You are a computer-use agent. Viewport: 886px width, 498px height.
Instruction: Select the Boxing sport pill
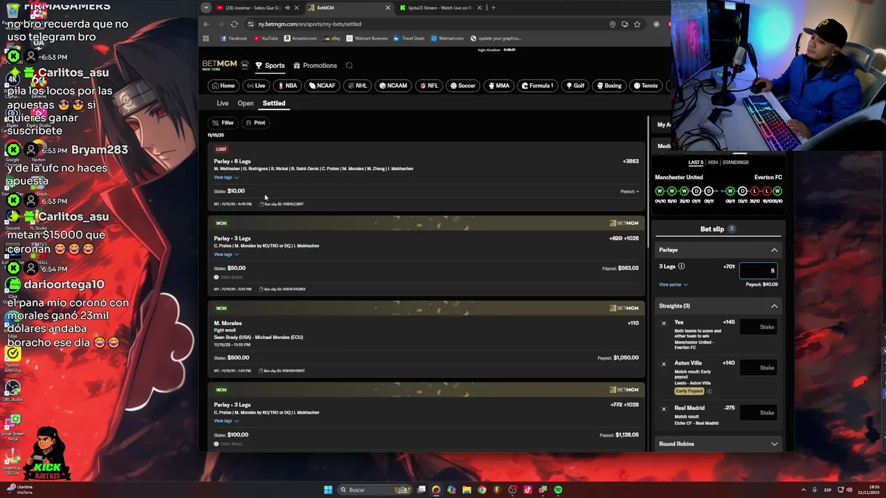pos(609,86)
